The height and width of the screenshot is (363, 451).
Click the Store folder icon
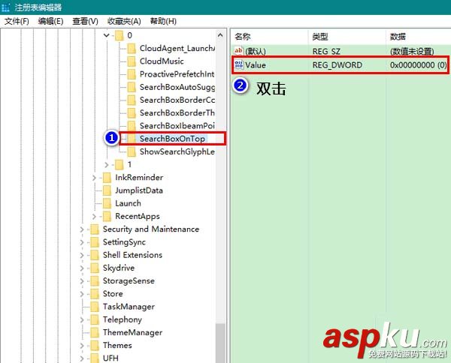95,294
